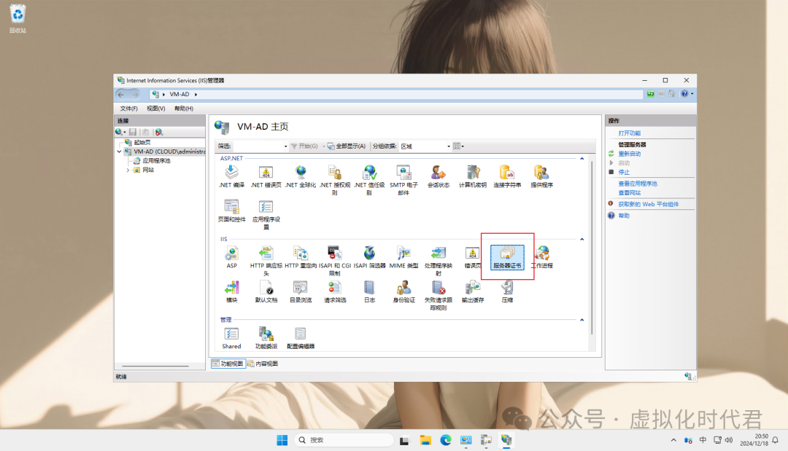This screenshot has height=451, width=788.
Task: Open the 视图(V) menu
Action: [156, 109]
